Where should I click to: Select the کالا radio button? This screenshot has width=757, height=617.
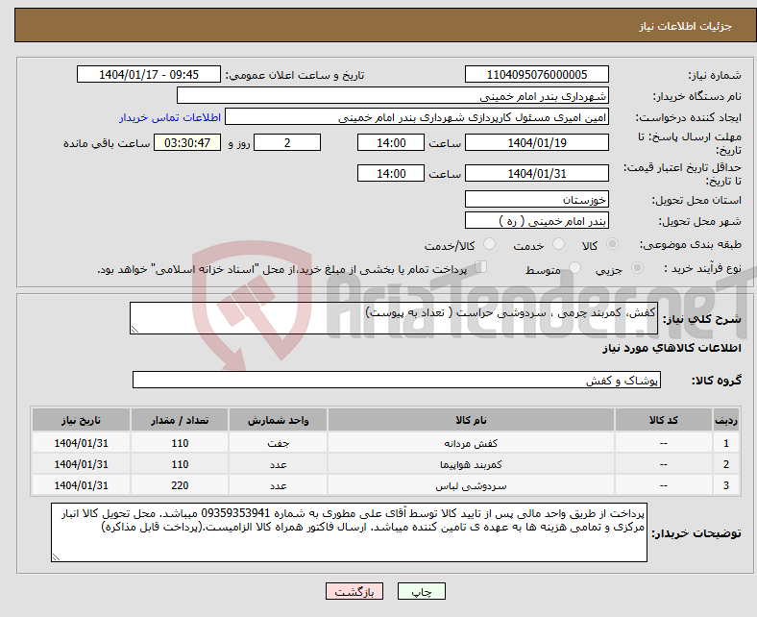[x=612, y=244]
